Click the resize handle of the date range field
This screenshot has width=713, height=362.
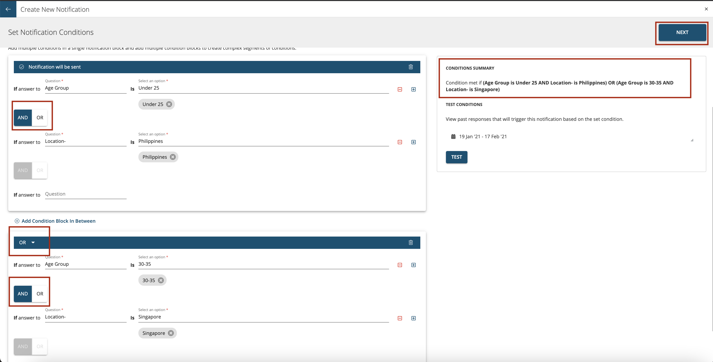tap(692, 140)
